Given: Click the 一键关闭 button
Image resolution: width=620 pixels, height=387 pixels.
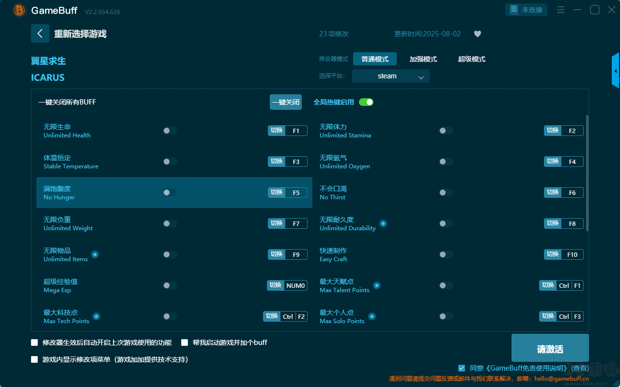Looking at the screenshot, I should pyautogui.click(x=286, y=102).
